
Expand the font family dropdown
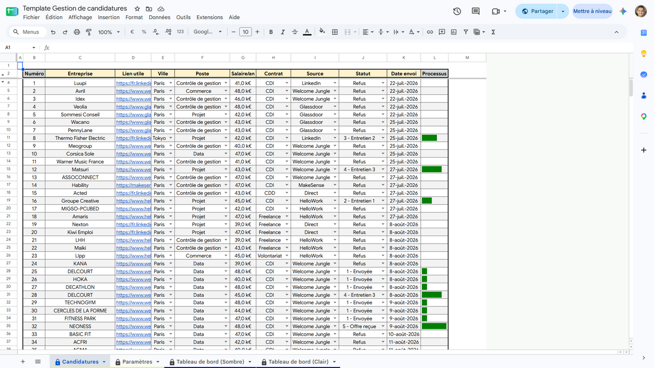pyautogui.click(x=208, y=32)
